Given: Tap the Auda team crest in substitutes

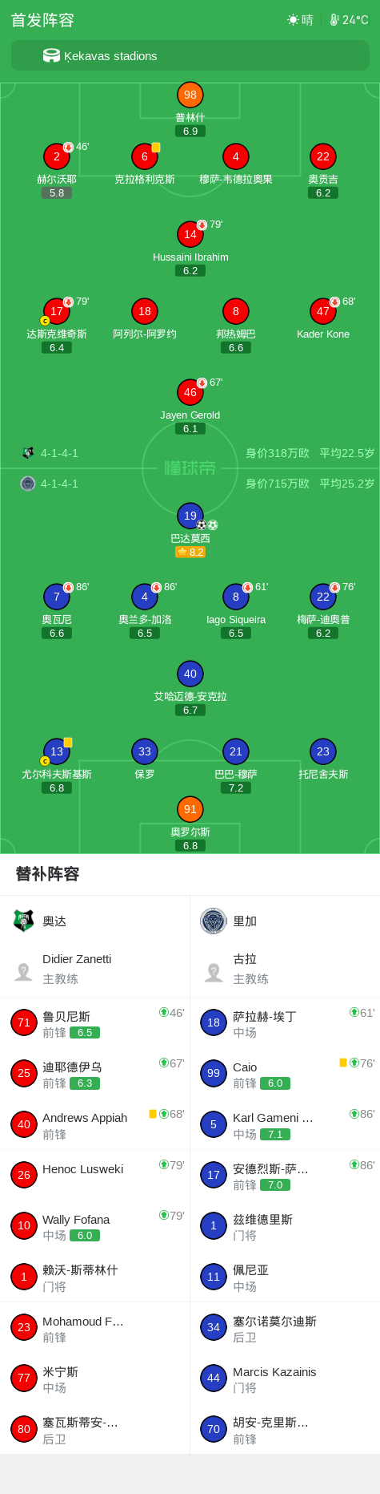Looking at the screenshot, I should click(x=24, y=921).
